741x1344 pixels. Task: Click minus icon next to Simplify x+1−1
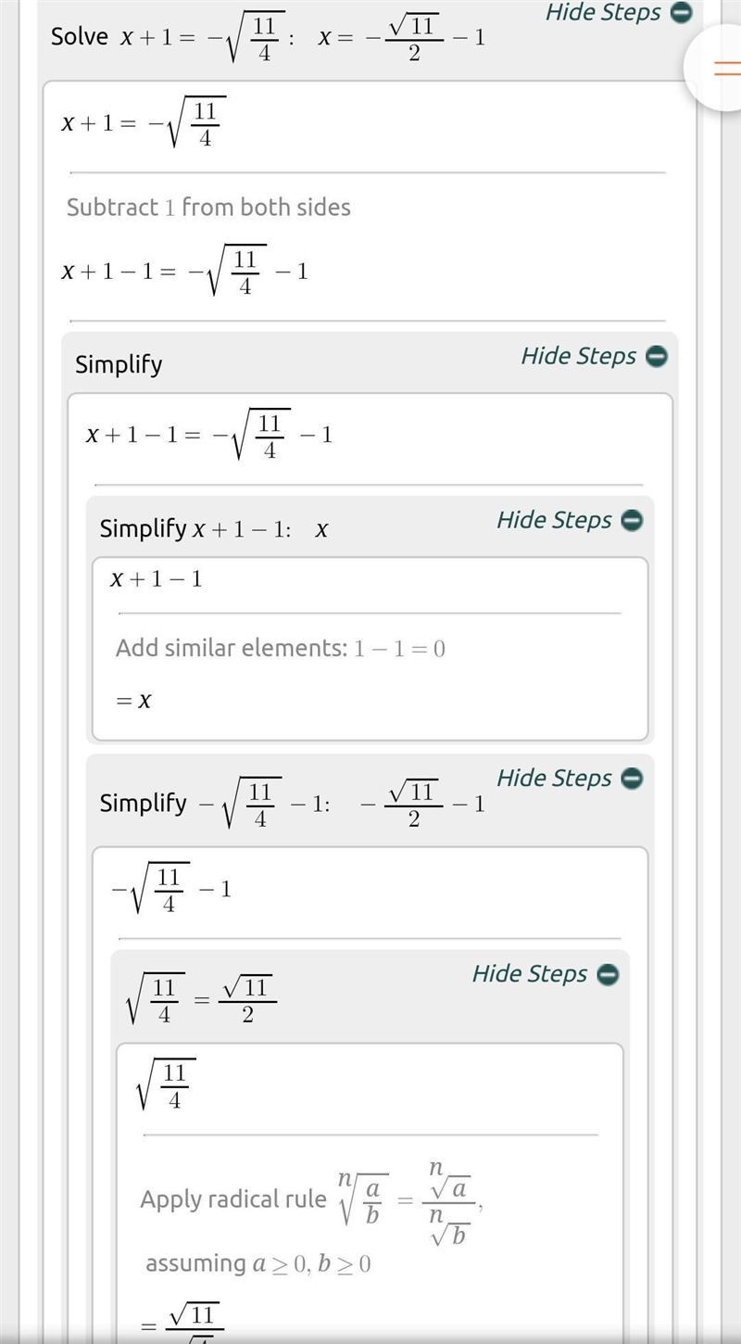tap(632, 521)
